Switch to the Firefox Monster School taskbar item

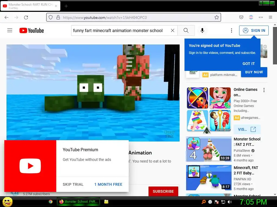(x=78, y=202)
